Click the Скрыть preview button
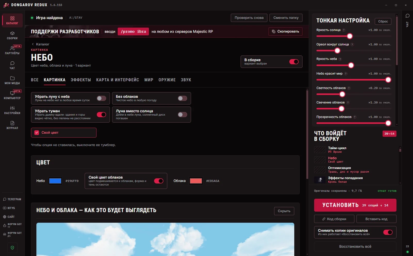413x256 pixels. [x=284, y=211]
